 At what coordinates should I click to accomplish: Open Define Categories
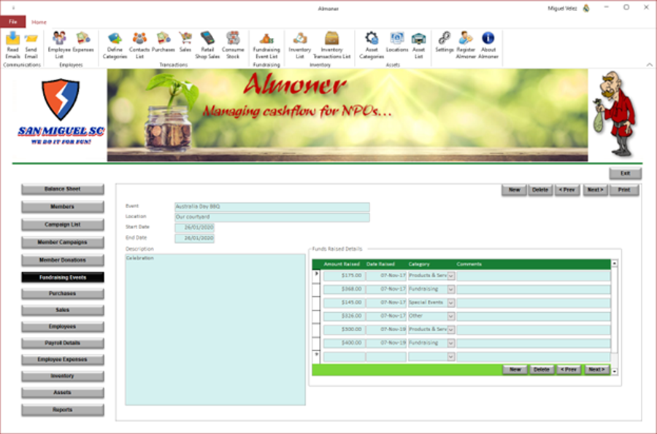115,45
